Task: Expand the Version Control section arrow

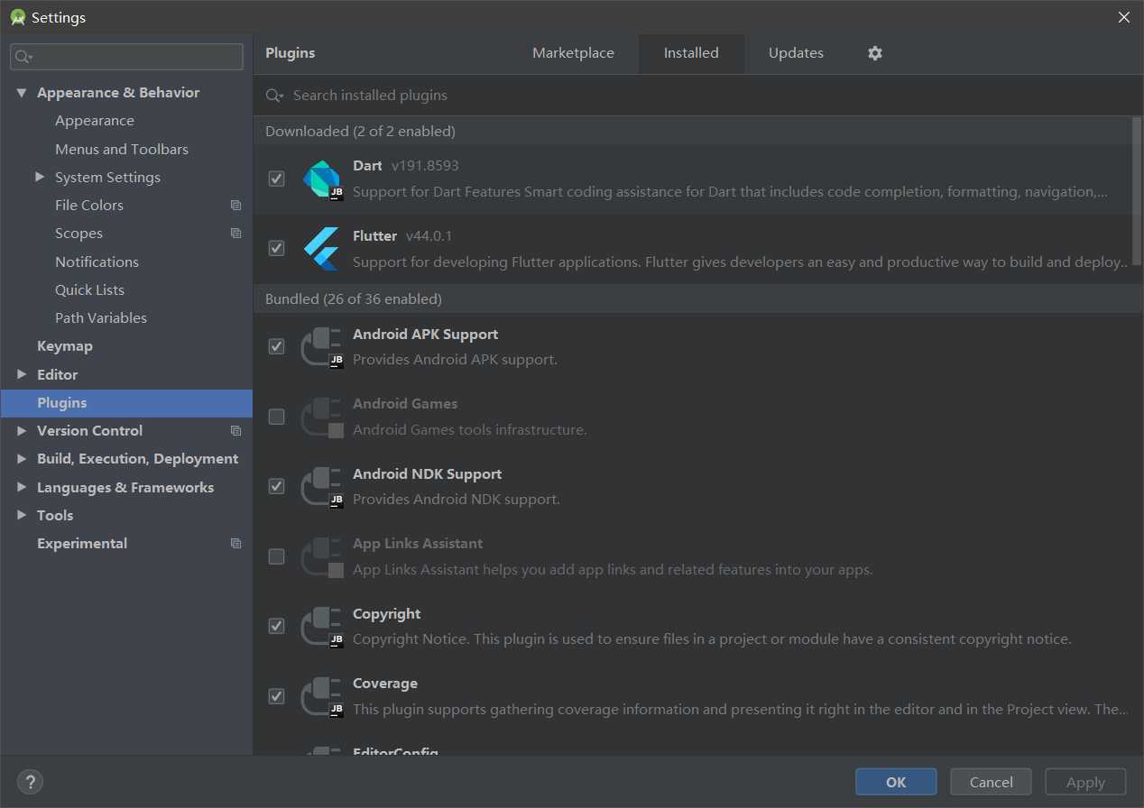Action: click(x=22, y=431)
